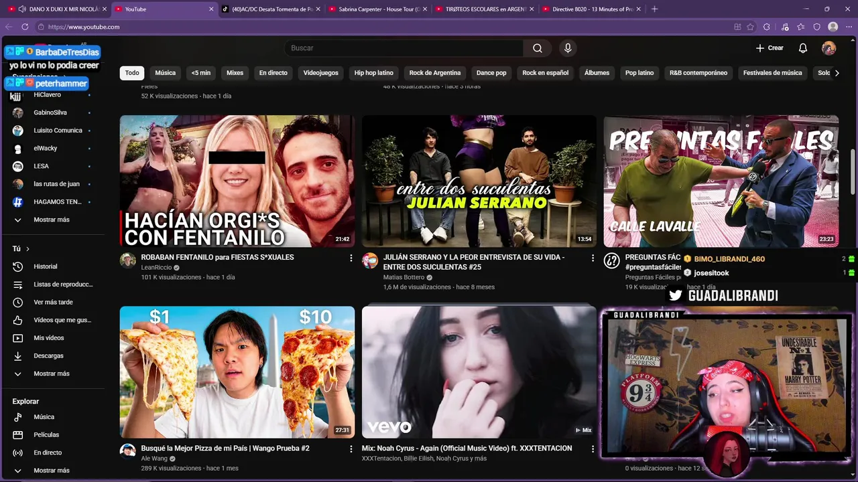This screenshot has height=482, width=858.
Task: Bookmark page with the star icon
Action: 750,27
